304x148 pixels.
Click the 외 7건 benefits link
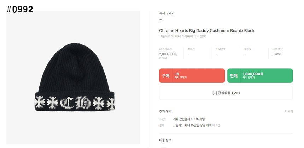[217, 125]
